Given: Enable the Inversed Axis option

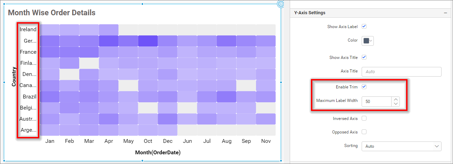Looking at the screenshot, I should click(x=364, y=118).
